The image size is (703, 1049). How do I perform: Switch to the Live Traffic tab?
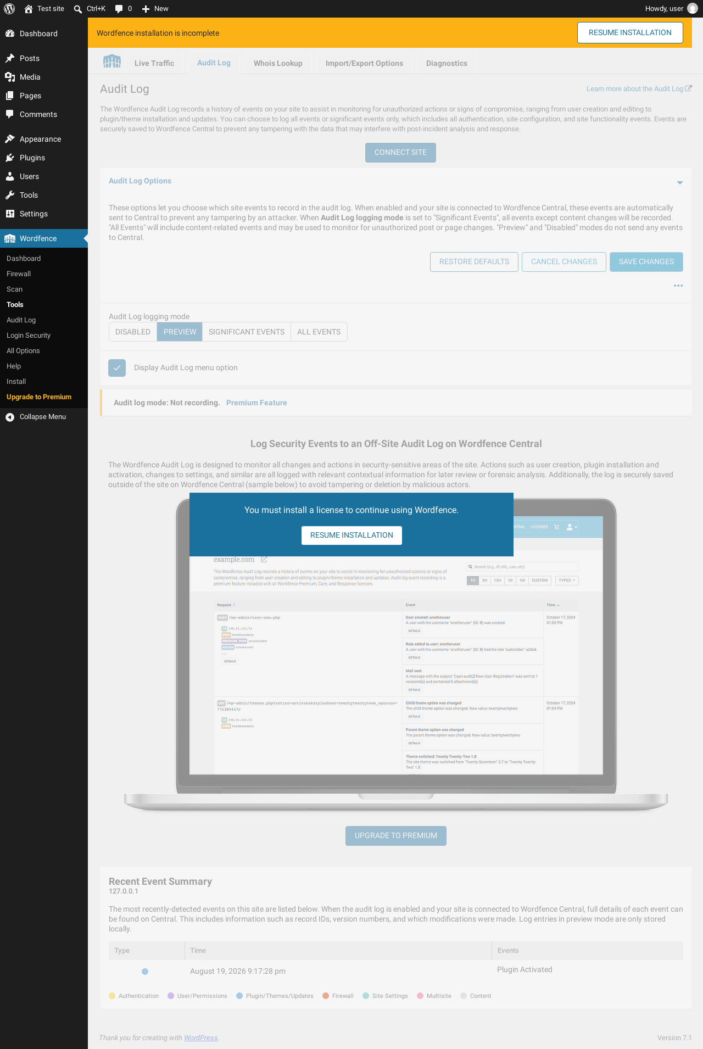pos(154,63)
